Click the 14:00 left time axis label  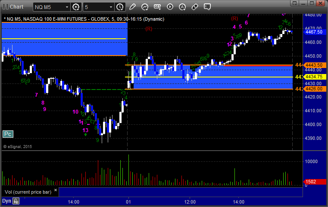click(x=73, y=202)
